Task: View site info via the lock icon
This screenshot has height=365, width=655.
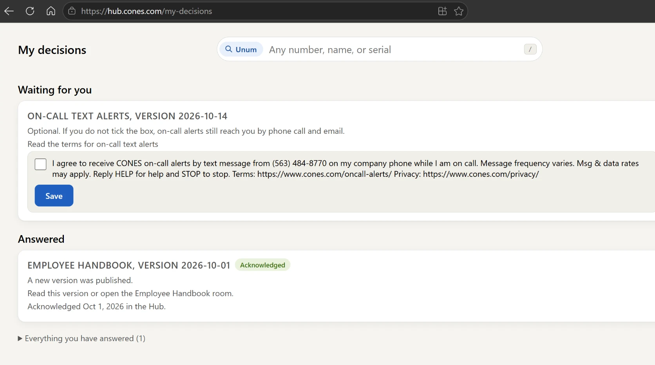Action: point(72,11)
